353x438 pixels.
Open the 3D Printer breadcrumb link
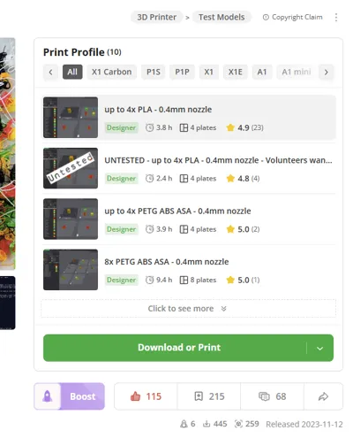click(157, 17)
